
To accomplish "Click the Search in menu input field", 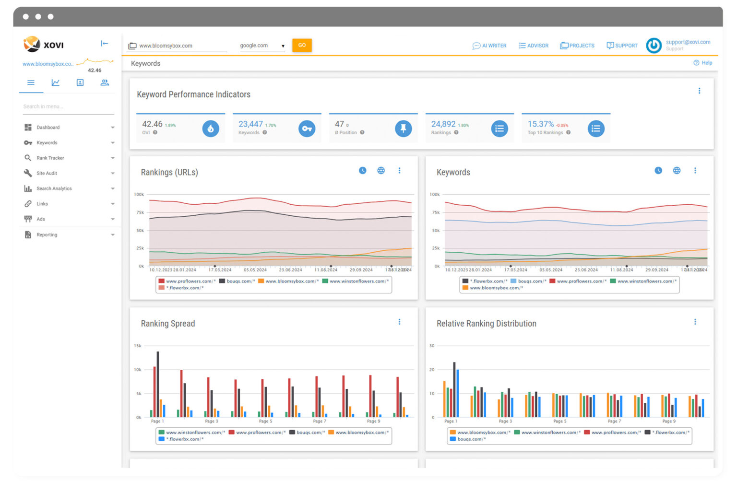I will click(67, 106).
